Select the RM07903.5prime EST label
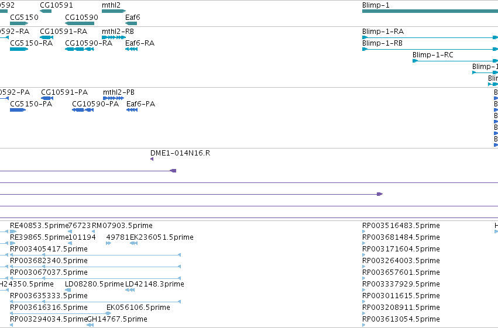Viewport: 498px width, 328px height. click(122, 226)
